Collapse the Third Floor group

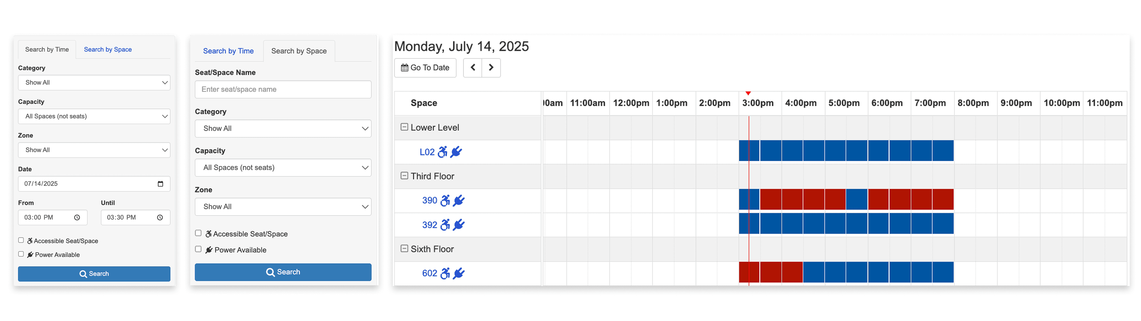click(x=404, y=176)
